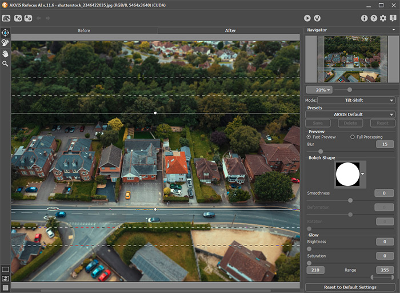The image size is (400, 293).
Task: Click the Deformation value field
Action: coord(384,207)
